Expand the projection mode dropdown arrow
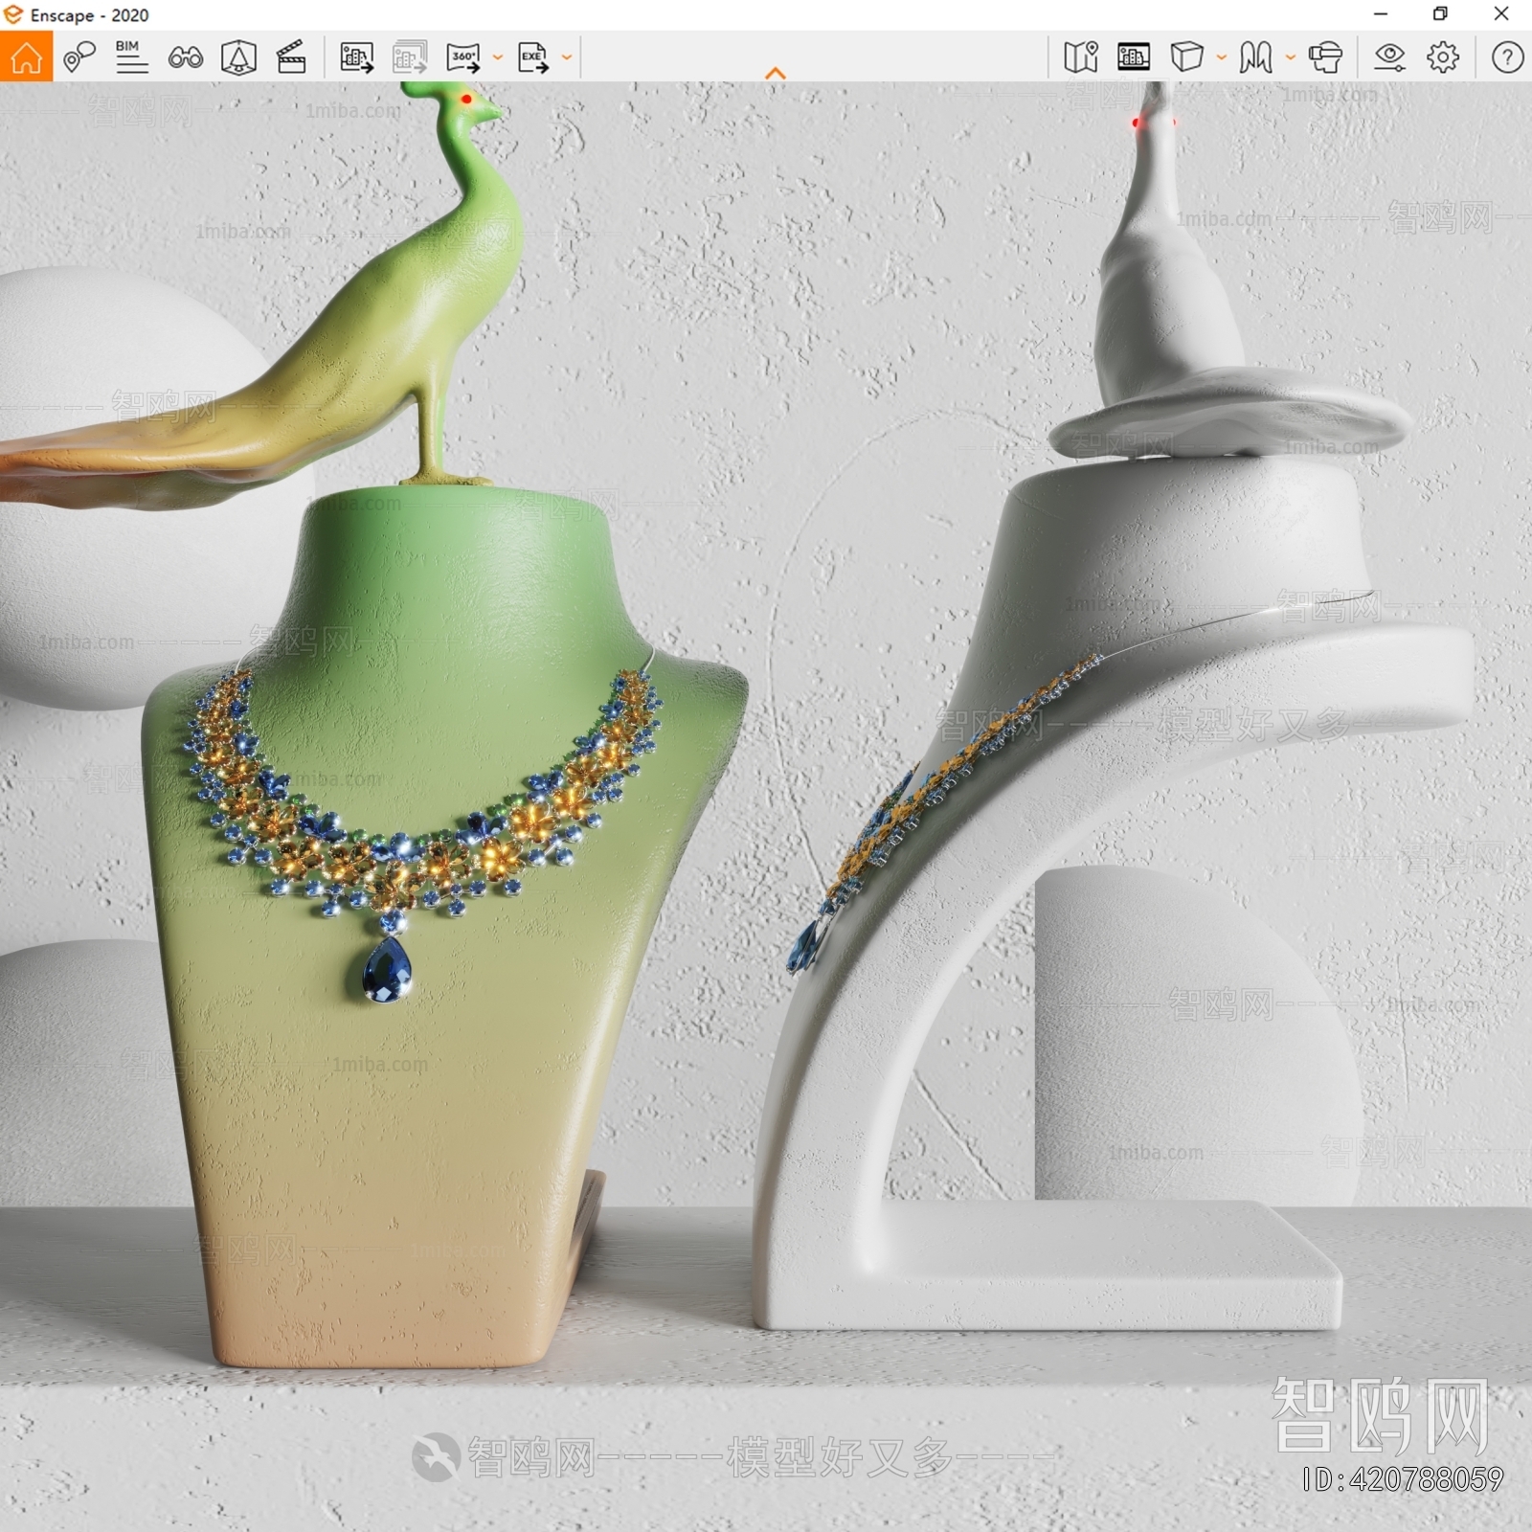The image size is (1532, 1532). click(x=1221, y=57)
